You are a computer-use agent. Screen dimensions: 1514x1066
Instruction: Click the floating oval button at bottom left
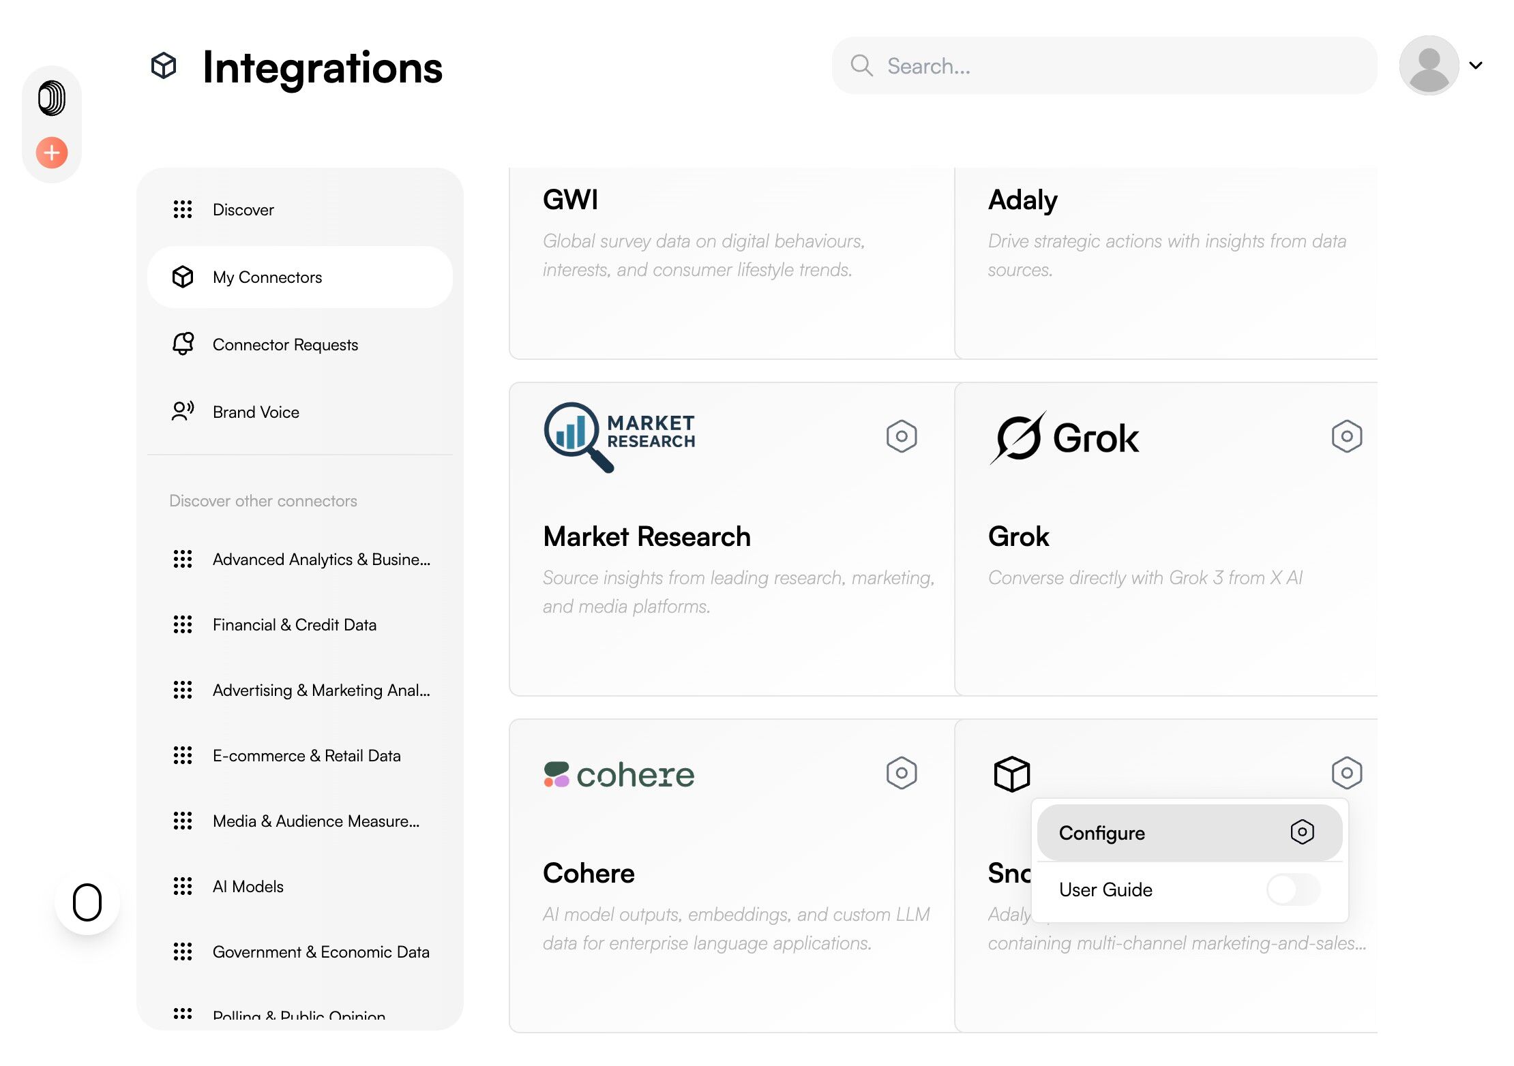click(x=87, y=902)
